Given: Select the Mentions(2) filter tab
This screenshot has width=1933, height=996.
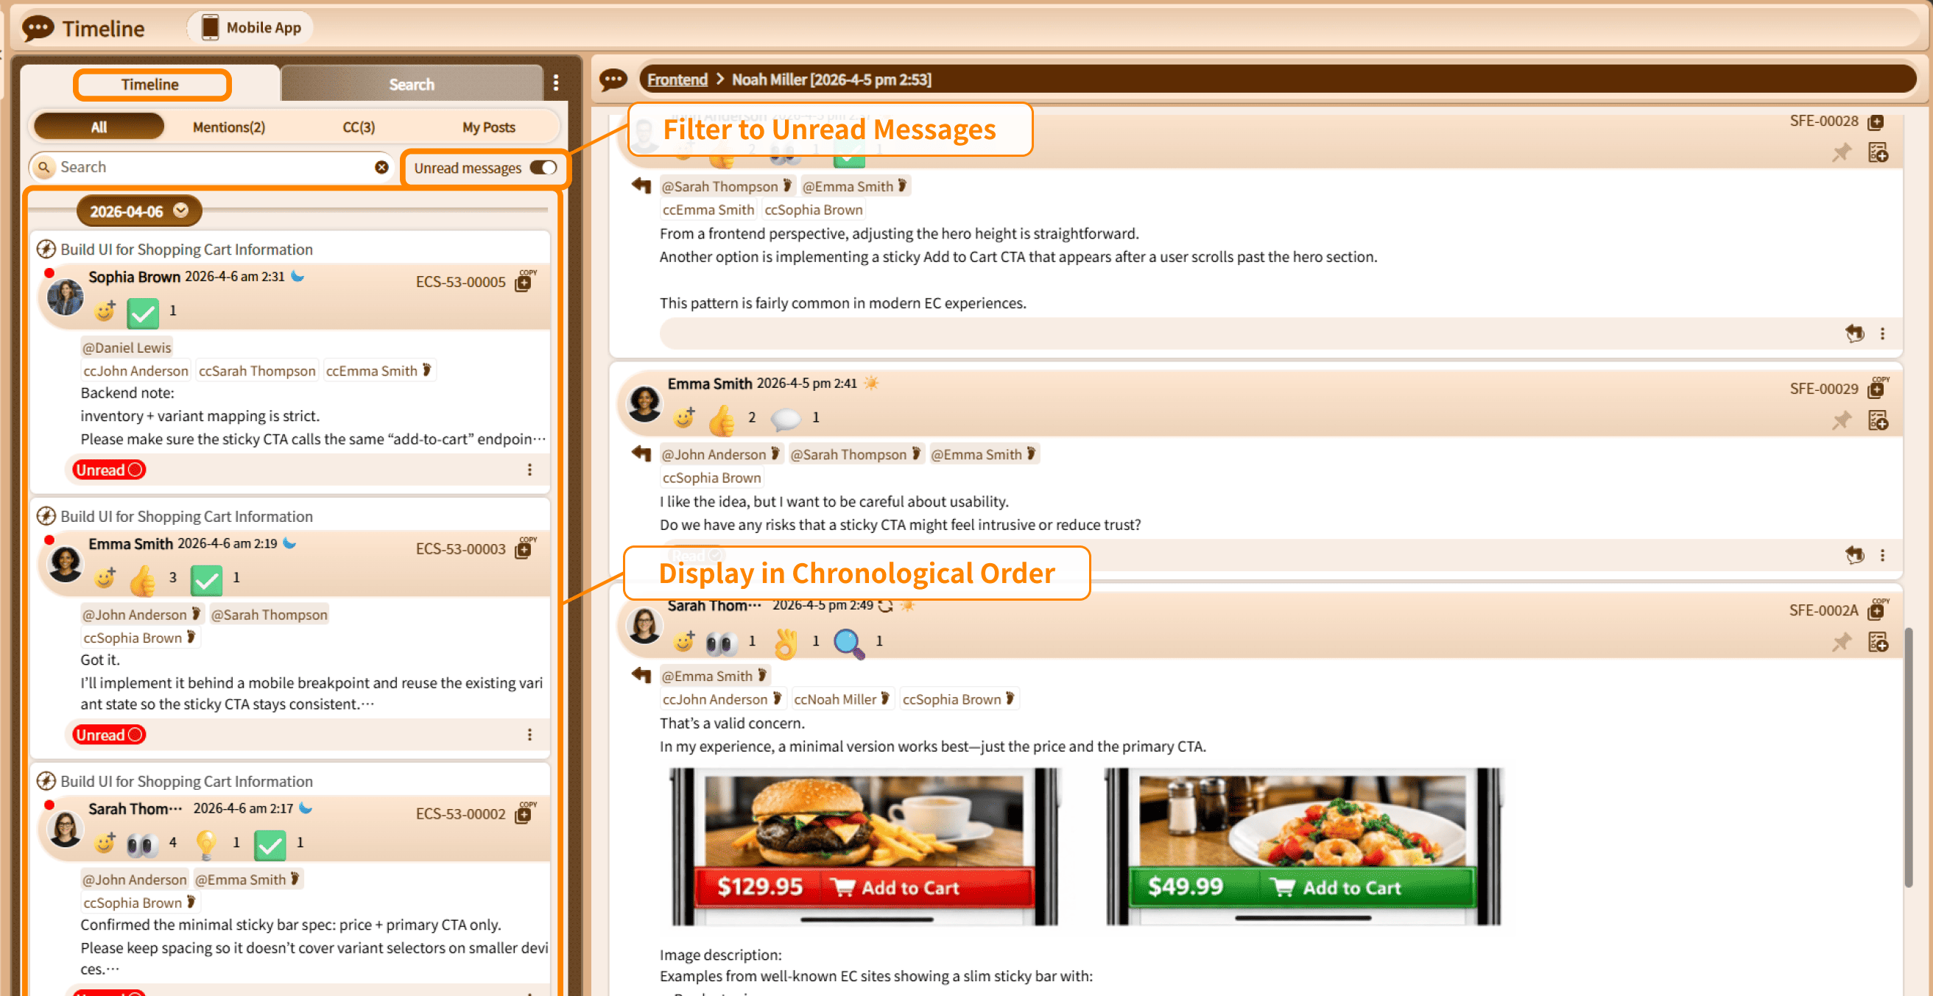Looking at the screenshot, I should pos(228,127).
